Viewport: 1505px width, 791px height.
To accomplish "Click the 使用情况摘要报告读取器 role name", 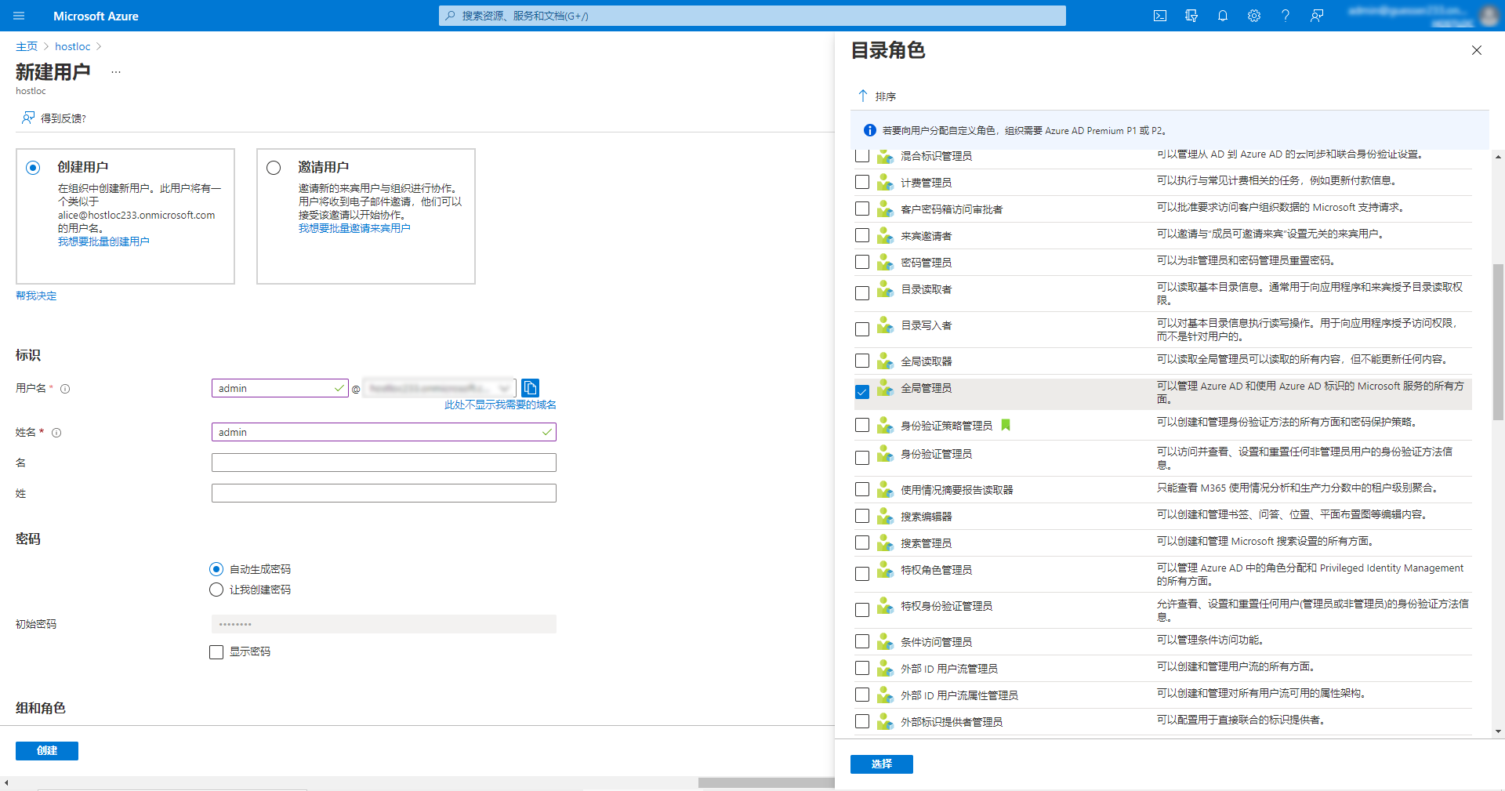I will click(956, 490).
